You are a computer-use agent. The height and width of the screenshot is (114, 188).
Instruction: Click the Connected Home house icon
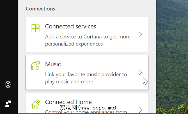point(36,104)
